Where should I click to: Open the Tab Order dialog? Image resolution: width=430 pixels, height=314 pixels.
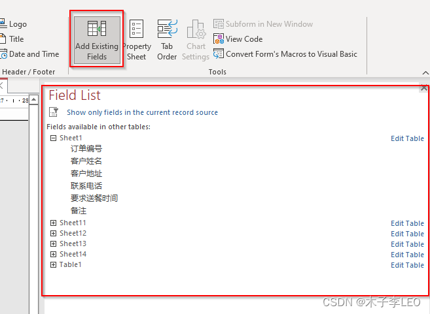167,40
